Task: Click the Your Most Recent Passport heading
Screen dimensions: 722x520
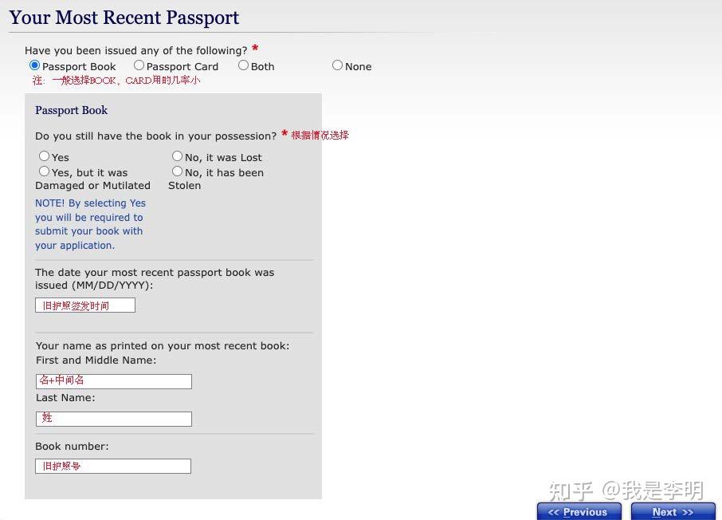Action: click(x=124, y=18)
